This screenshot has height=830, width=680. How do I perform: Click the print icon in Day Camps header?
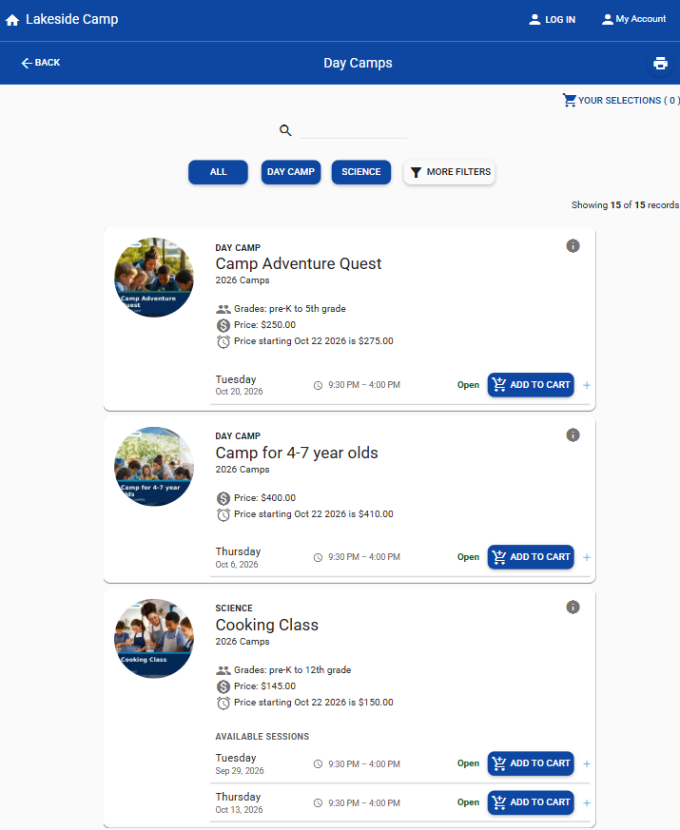(x=660, y=63)
